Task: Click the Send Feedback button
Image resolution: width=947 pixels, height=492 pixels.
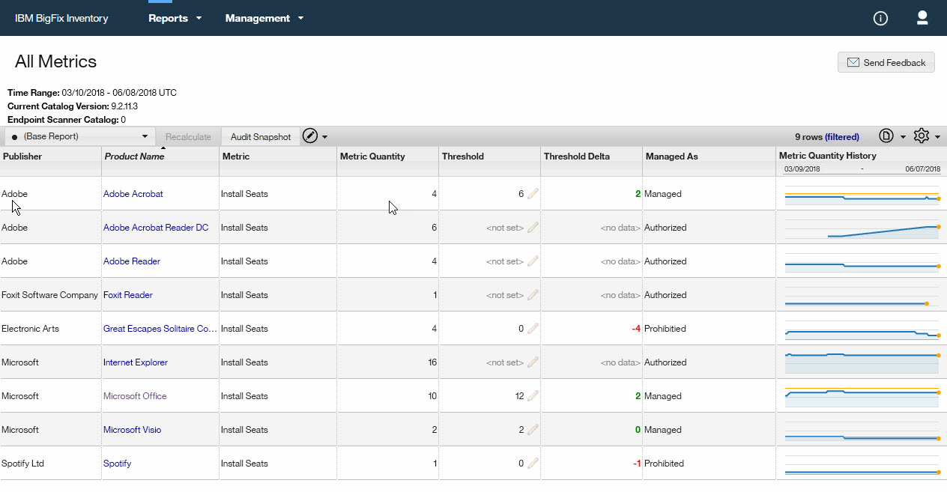Action: click(x=886, y=63)
